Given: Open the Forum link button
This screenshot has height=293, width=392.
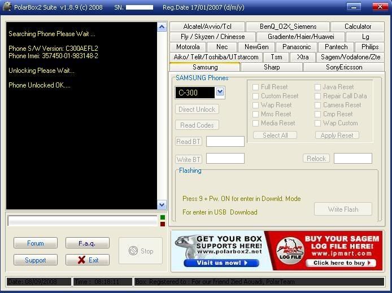Looking at the screenshot, I should pyautogui.click(x=36, y=243).
